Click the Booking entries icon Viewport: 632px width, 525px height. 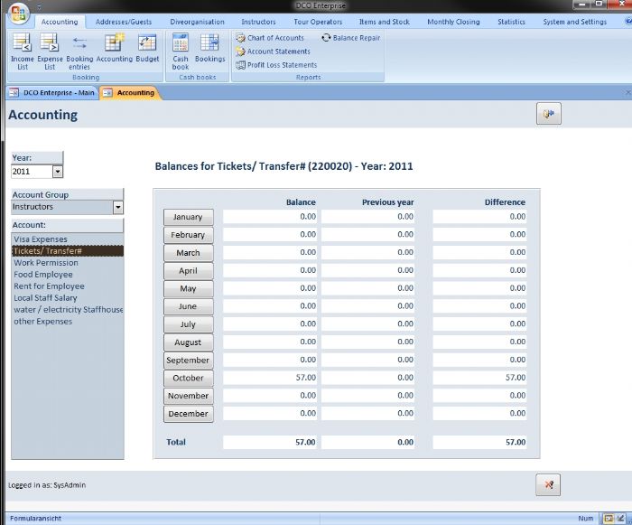point(79,49)
